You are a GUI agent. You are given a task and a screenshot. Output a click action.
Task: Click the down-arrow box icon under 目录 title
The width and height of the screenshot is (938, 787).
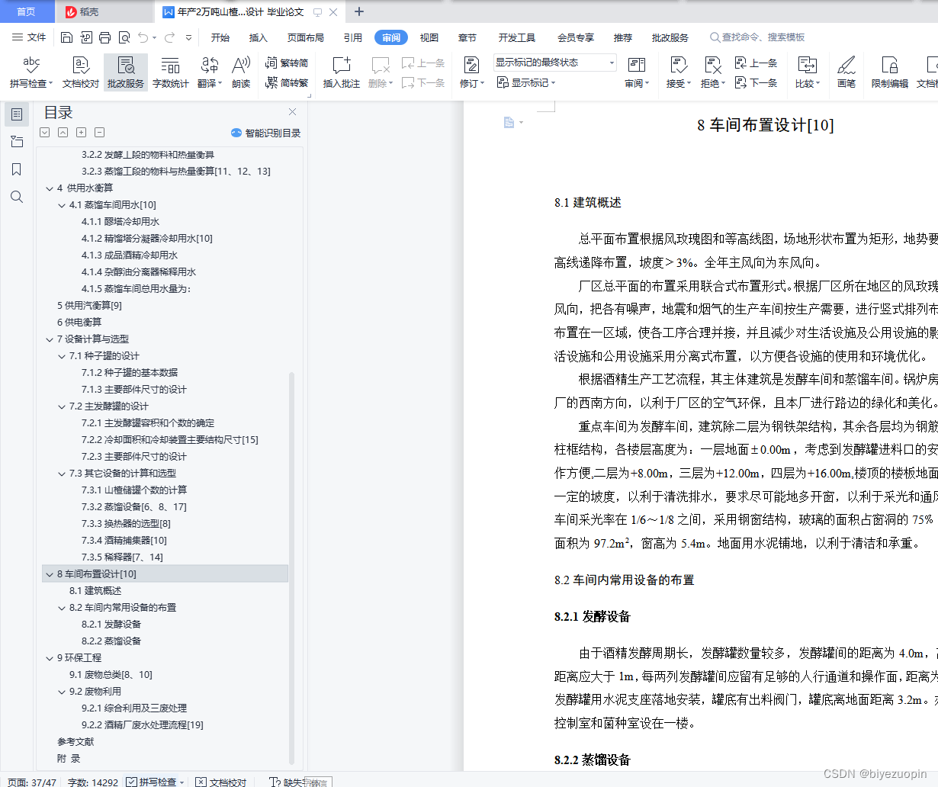45,132
